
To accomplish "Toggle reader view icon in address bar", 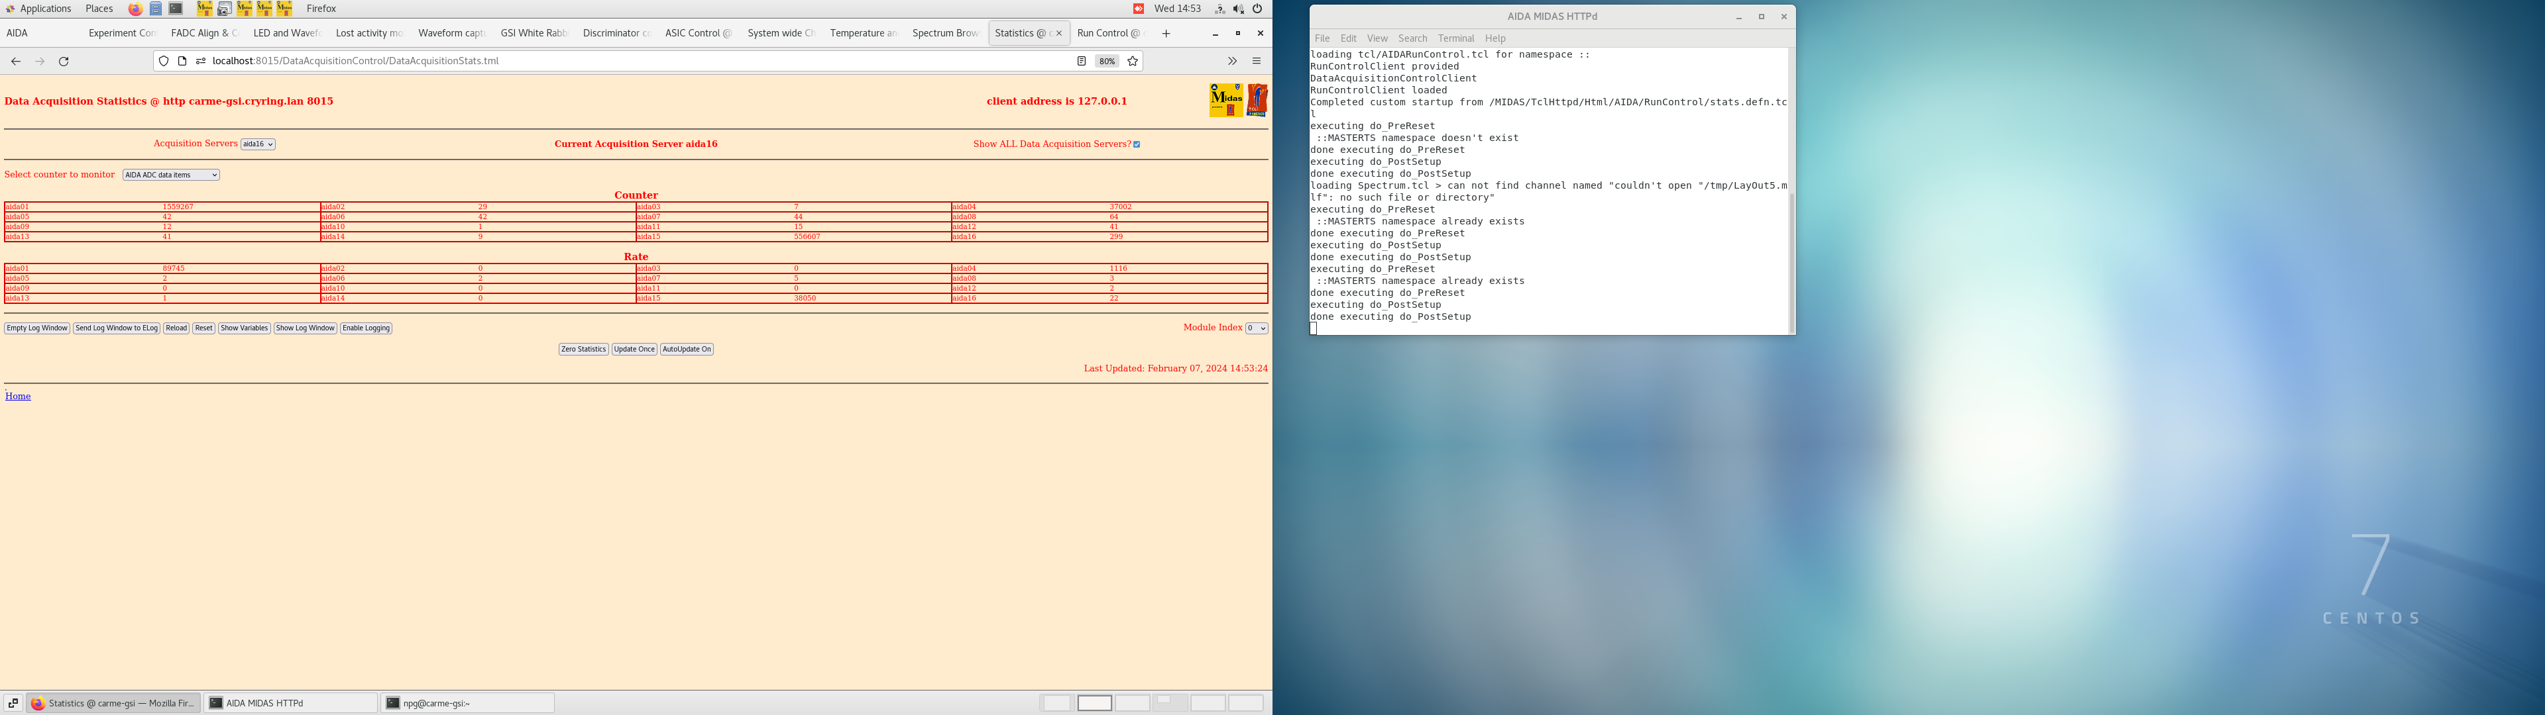I will [1081, 61].
